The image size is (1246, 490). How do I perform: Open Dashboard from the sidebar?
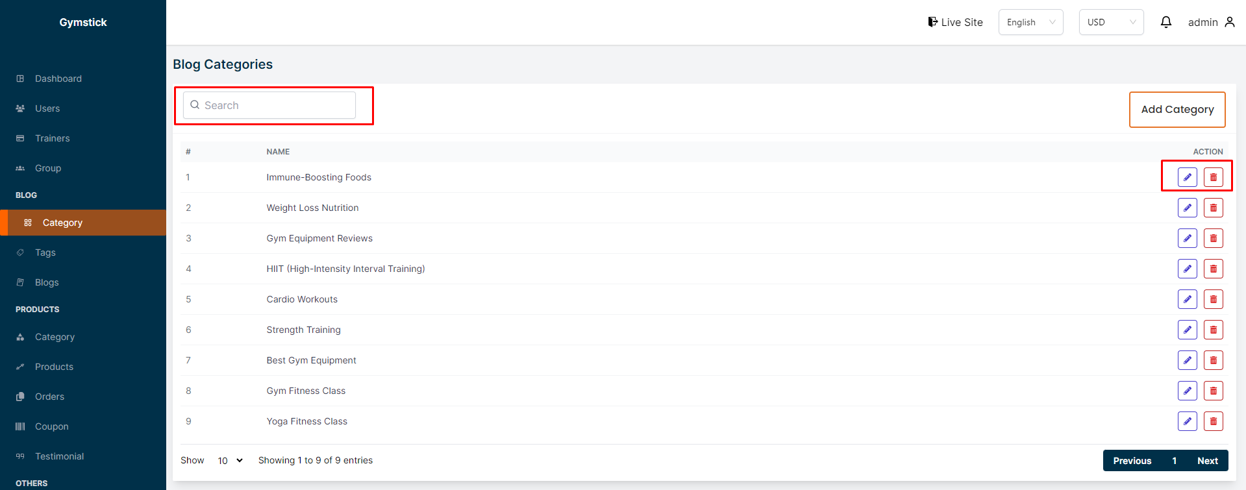coord(58,79)
